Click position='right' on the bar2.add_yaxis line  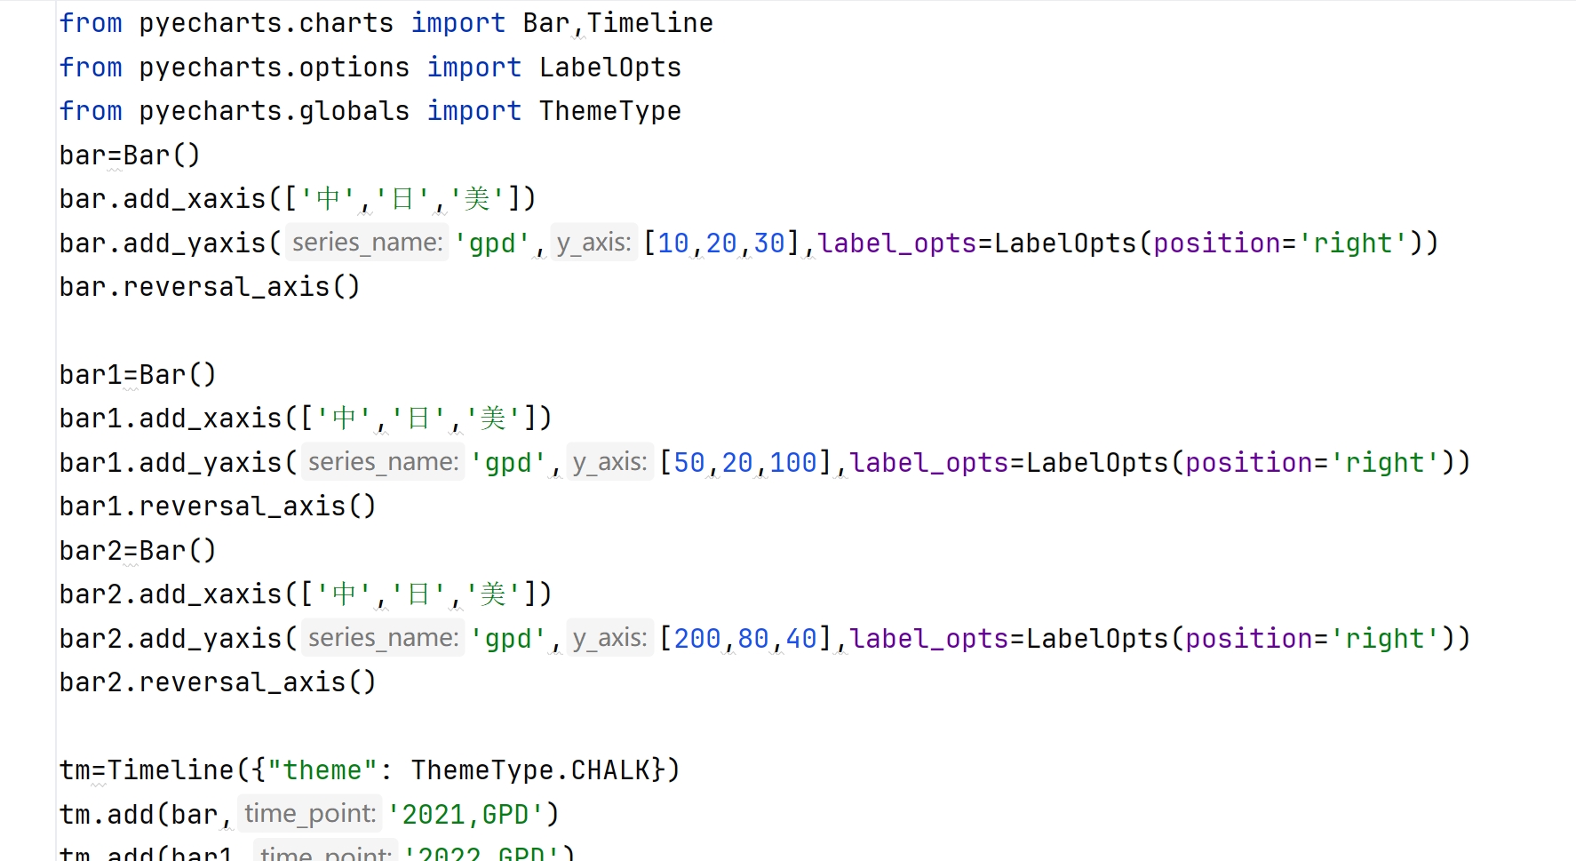[1312, 639]
